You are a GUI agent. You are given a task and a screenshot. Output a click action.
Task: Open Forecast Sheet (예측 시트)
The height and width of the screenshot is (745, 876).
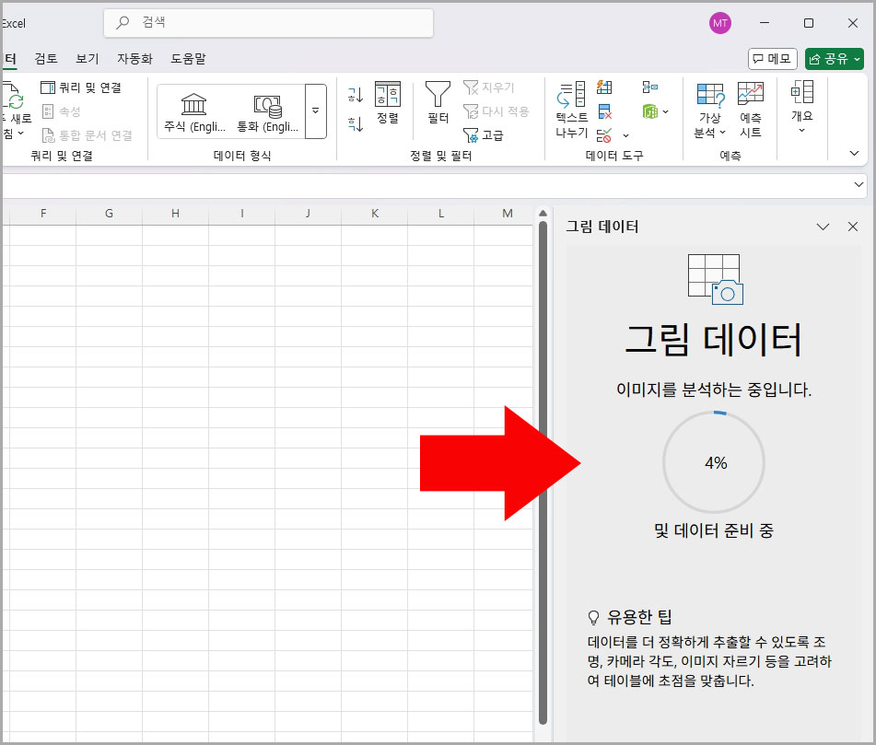(751, 110)
